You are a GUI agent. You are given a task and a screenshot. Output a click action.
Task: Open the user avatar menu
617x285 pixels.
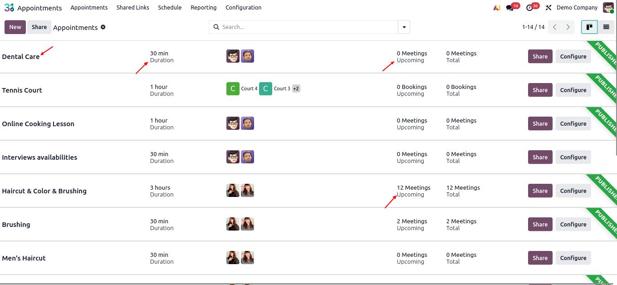tap(608, 8)
